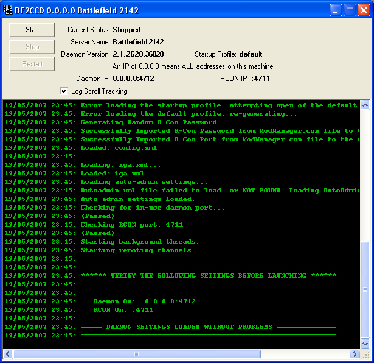374x363 pixels.
Task: Click the window resize grip in the corner
Action: (366, 355)
